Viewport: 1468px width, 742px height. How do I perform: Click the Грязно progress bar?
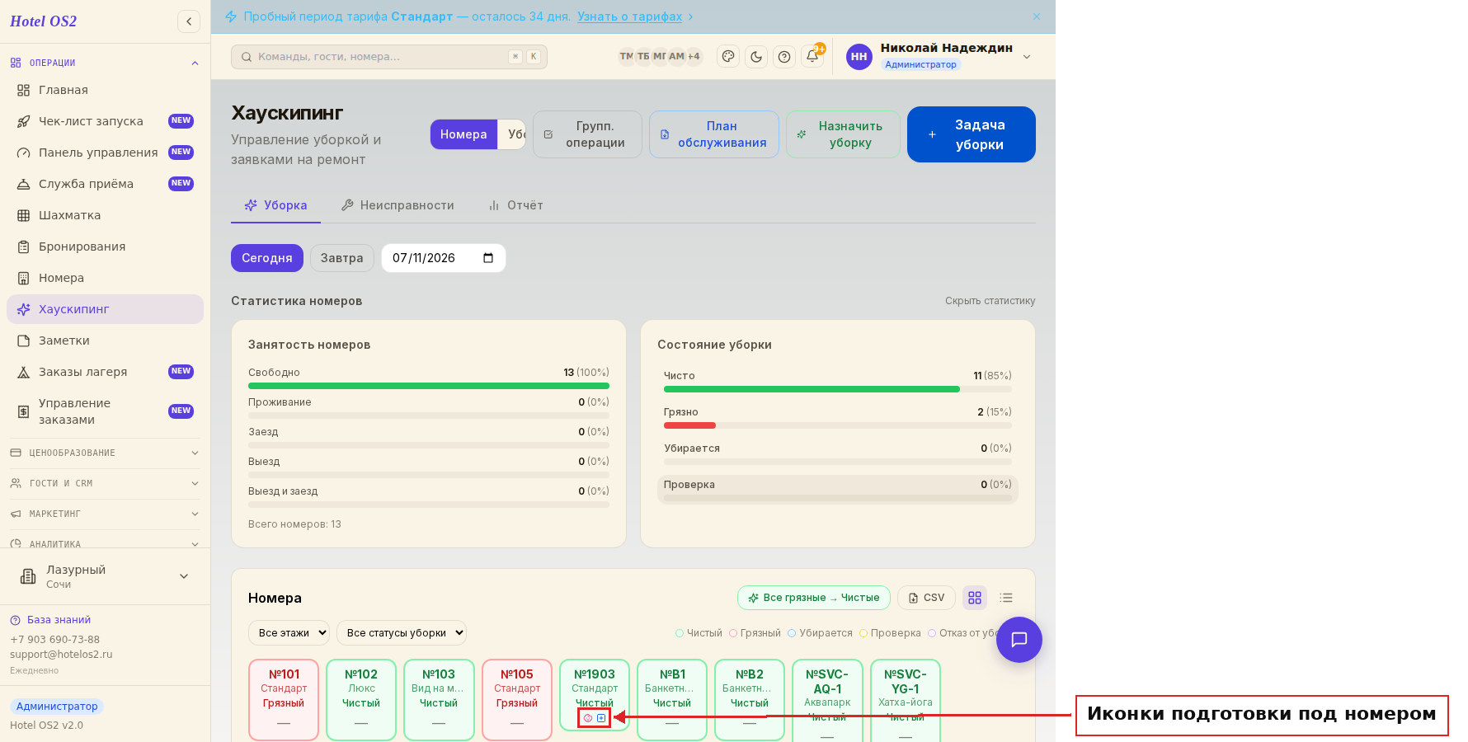(x=838, y=425)
